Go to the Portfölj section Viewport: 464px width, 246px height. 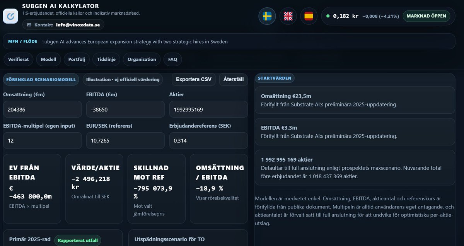tap(77, 60)
